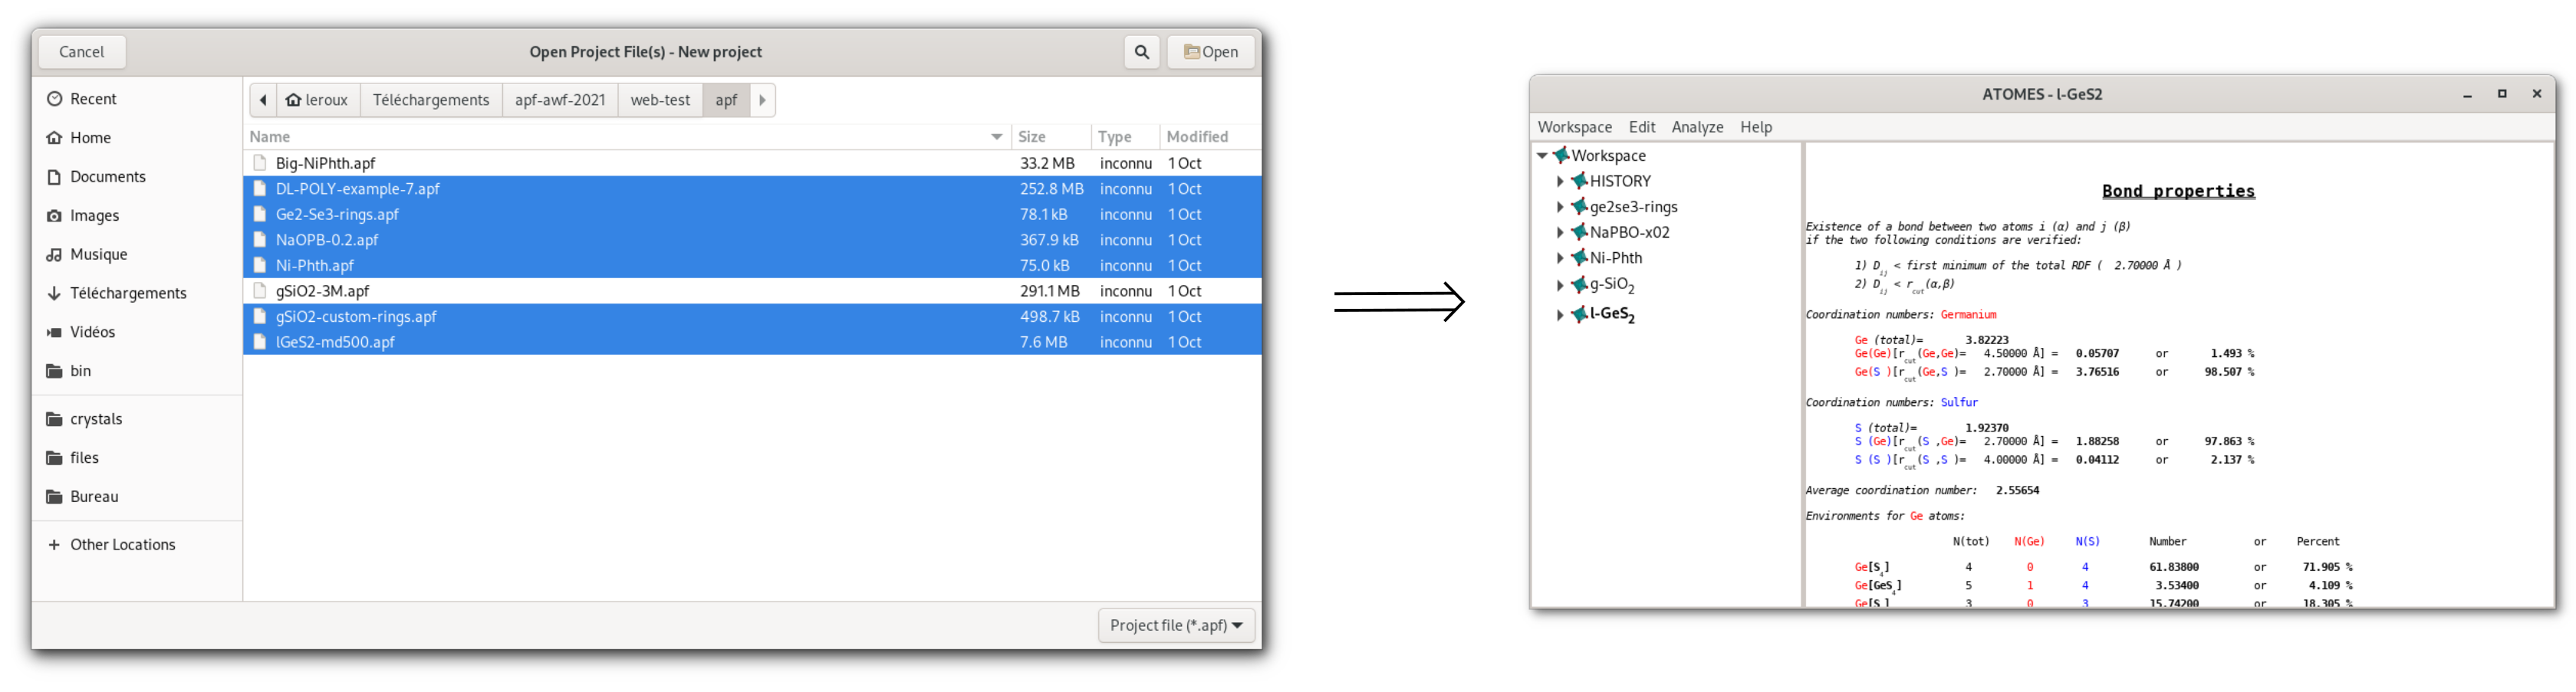Viewport: 2576px width, 692px height.
Task: Open the Recent places sidebar entry
Action: (x=93, y=99)
